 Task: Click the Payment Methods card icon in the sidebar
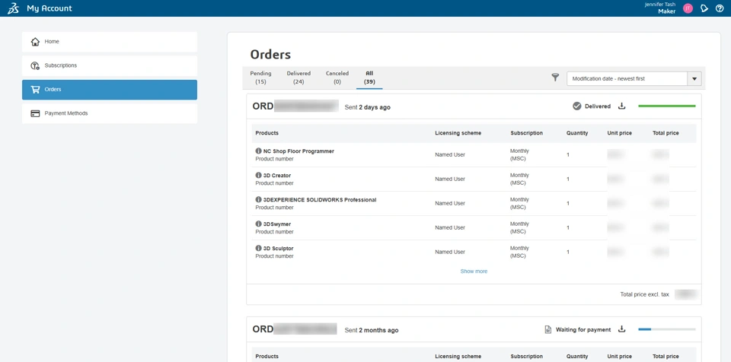coord(35,113)
